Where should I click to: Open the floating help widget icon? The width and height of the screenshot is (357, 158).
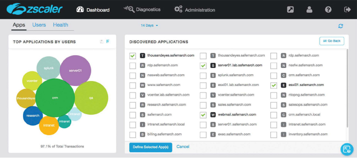point(347,149)
